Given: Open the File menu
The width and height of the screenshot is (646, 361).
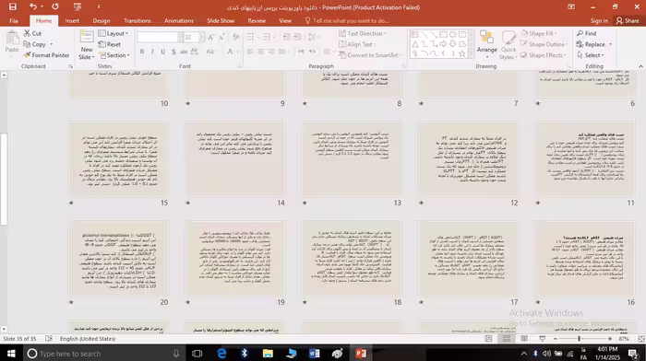Looking at the screenshot, I should click(x=14, y=20).
